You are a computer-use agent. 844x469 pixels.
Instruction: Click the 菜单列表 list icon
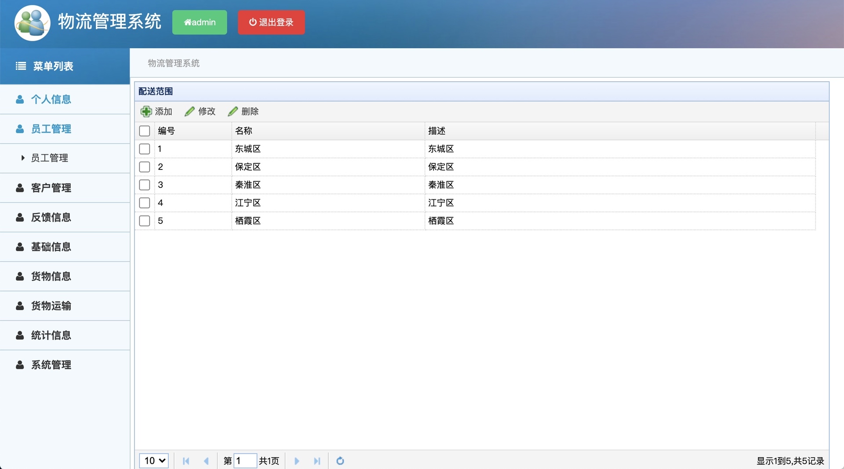pos(20,66)
